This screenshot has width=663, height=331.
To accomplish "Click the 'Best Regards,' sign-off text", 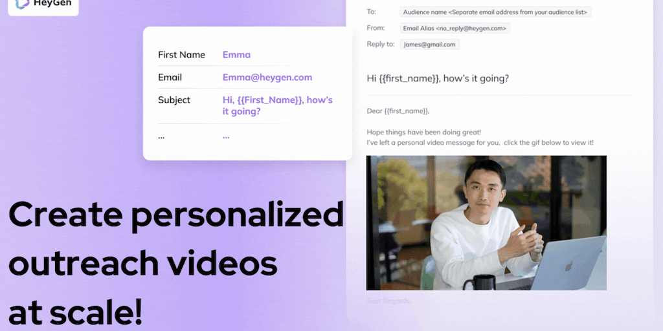I will (x=389, y=301).
